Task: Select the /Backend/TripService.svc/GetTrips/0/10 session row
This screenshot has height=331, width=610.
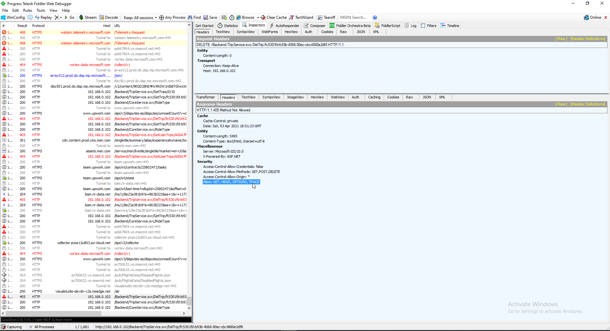Action: [94, 92]
